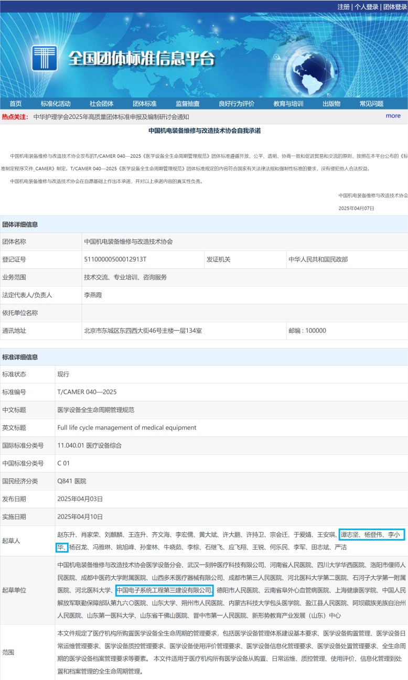The width and height of the screenshot is (408, 680).
Task: Open the 监督抽查 menu item
Action: tap(188, 104)
